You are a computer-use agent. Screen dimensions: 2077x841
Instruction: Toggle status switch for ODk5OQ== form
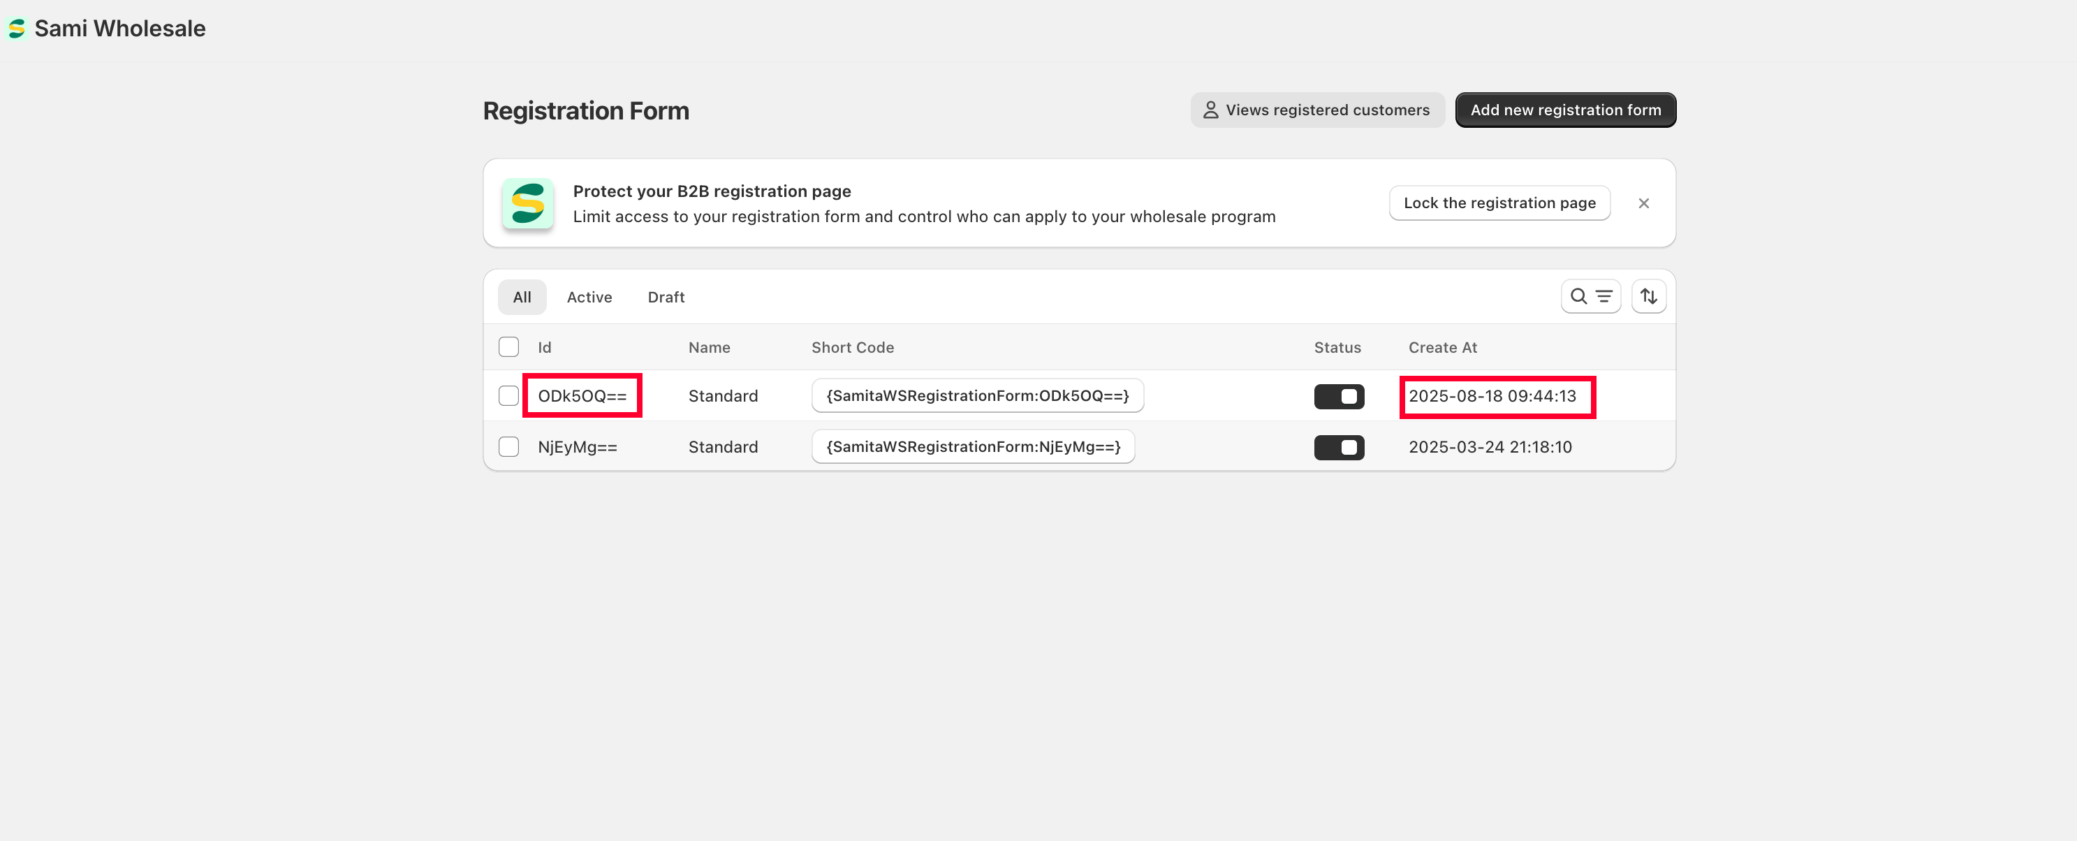tap(1338, 396)
